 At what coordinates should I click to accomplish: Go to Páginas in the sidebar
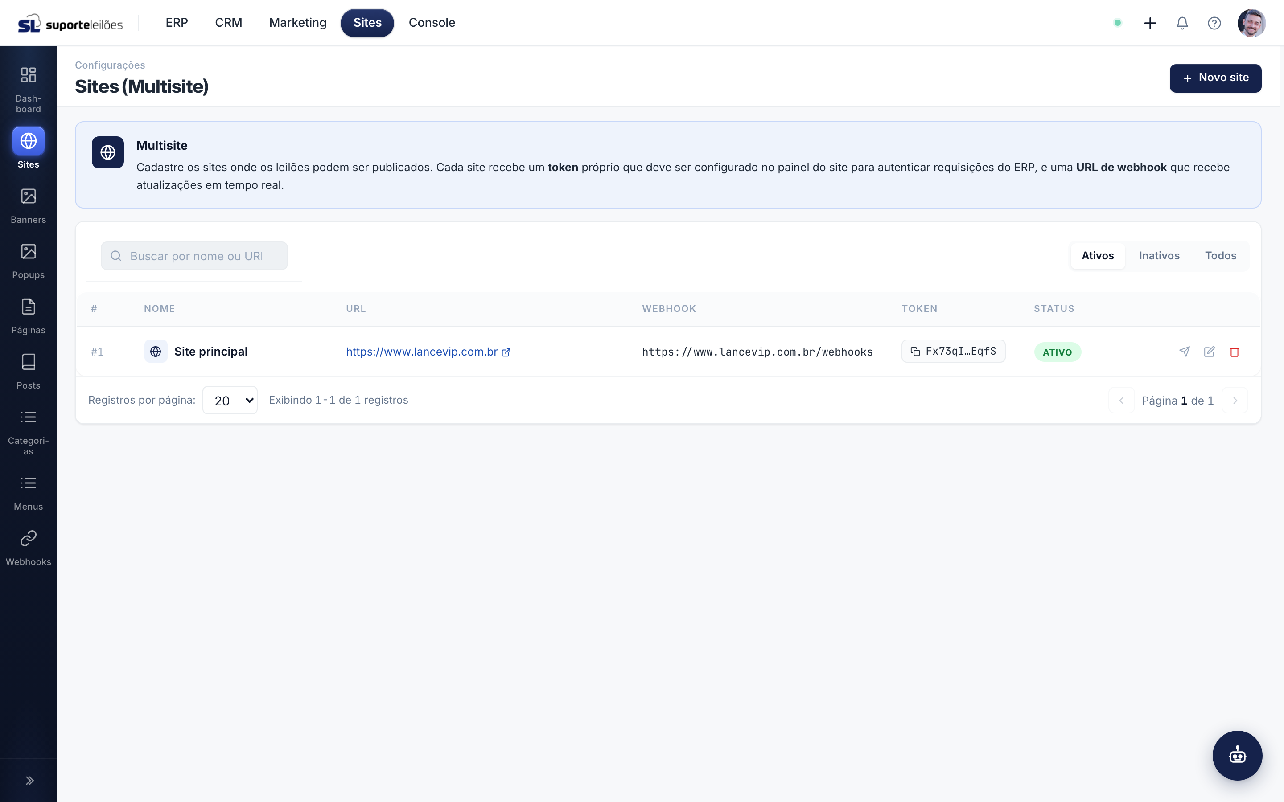click(28, 316)
